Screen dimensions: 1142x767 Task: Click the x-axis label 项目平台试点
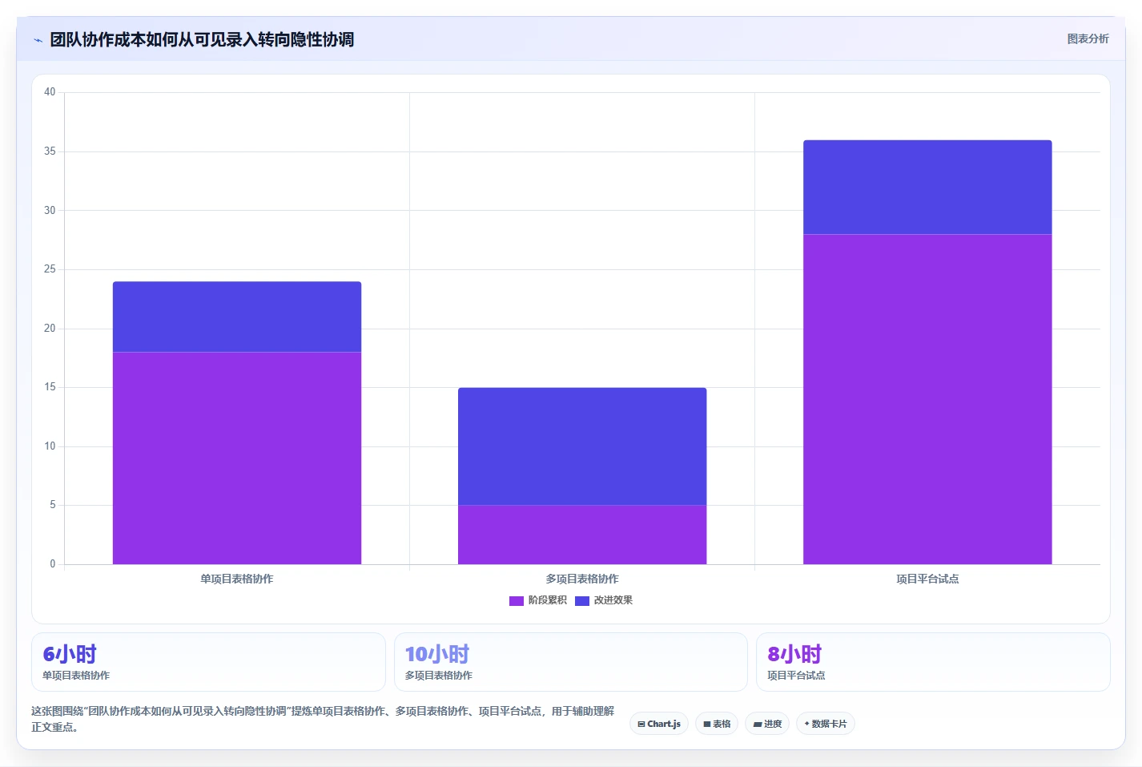coord(927,579)
